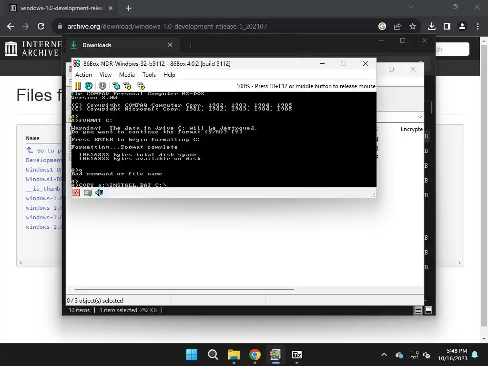Open the Tools menu in 86Box

149,75
